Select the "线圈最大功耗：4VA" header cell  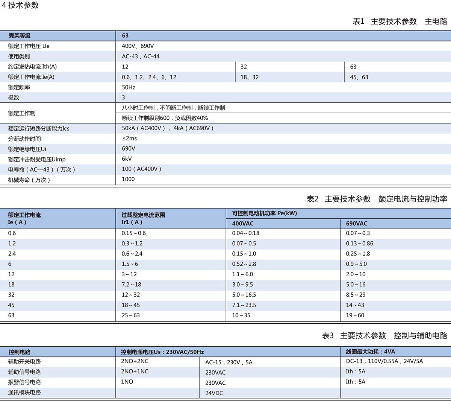tap(370, 352)
